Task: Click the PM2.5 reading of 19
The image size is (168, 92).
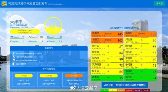Action: tap(17, 37)
